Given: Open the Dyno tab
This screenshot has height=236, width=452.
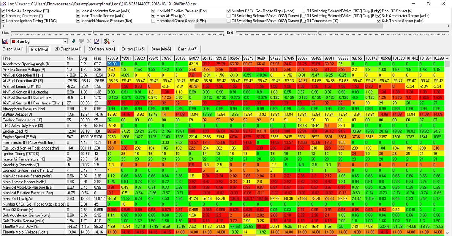Looking at the screenshot, I should coord(161,49).
